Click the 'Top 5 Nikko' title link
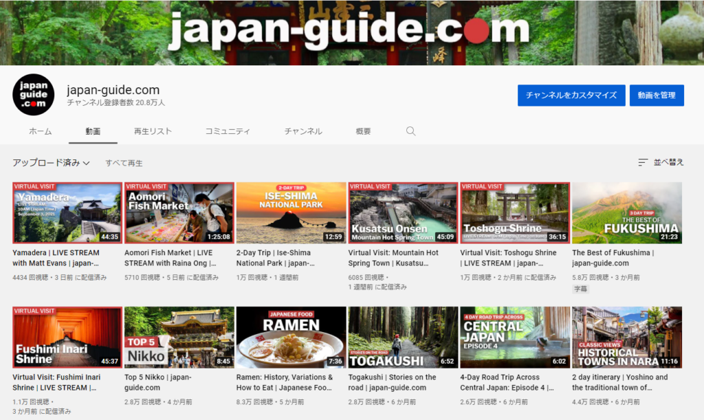This screenshot has width=704, height=420. click(x=158, y=382)
